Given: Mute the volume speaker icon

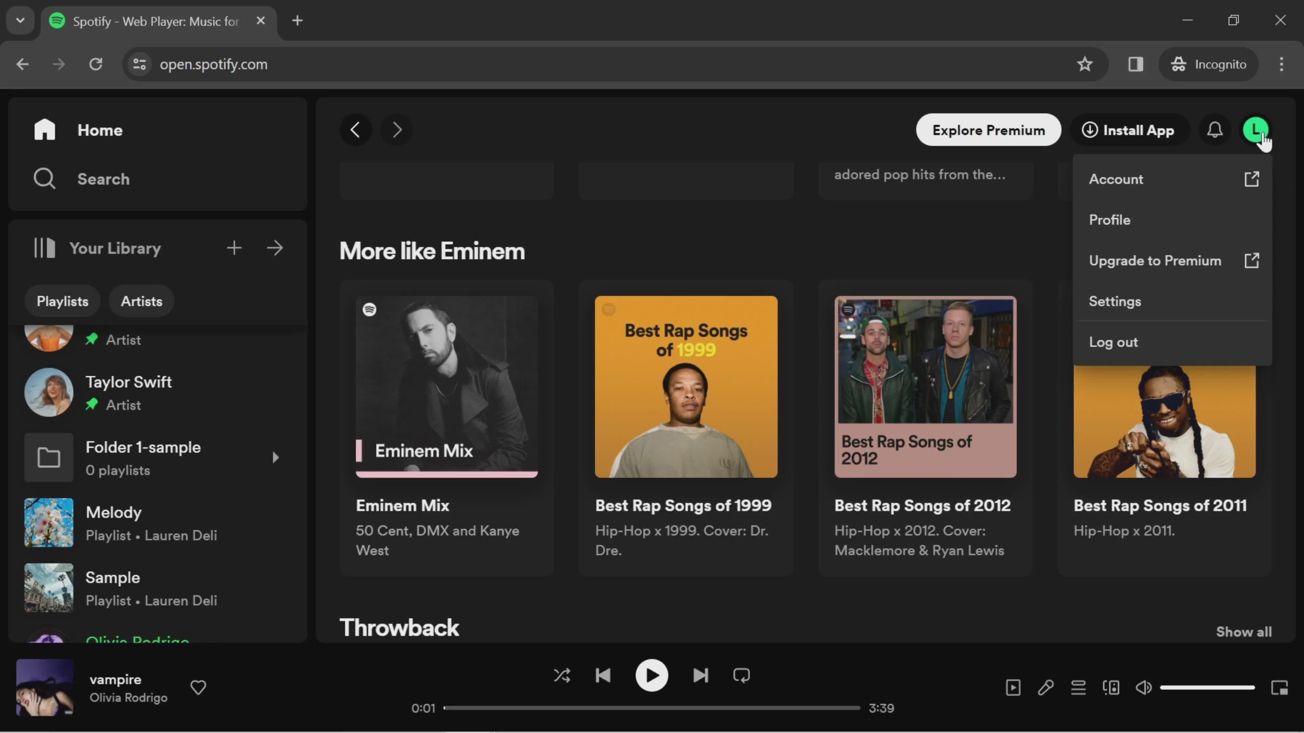Looking at the screenshot, I should [1143, 688].
